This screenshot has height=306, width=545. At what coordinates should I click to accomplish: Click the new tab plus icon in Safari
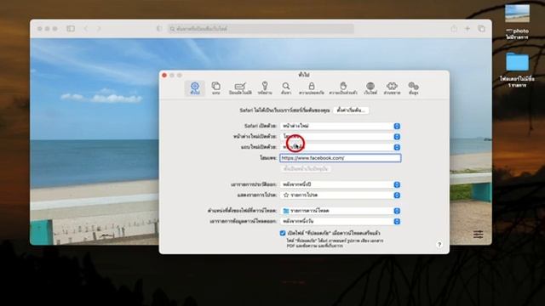[x=468, y=28]
